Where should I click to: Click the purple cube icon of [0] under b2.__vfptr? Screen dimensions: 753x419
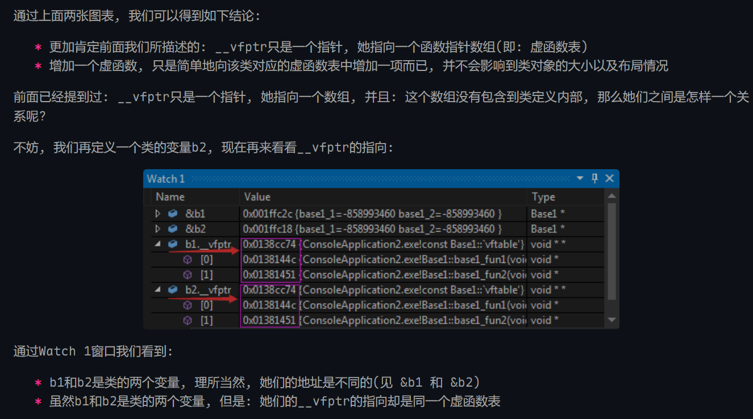188,305
